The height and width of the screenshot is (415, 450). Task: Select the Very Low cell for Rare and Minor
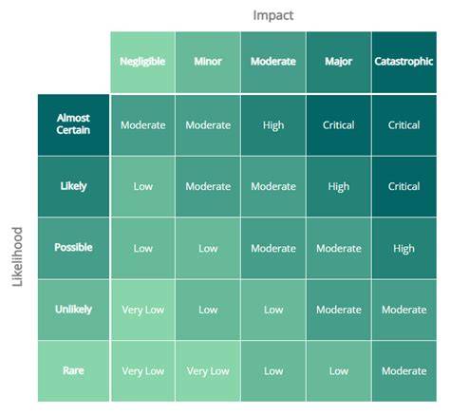tap(208, 371)
